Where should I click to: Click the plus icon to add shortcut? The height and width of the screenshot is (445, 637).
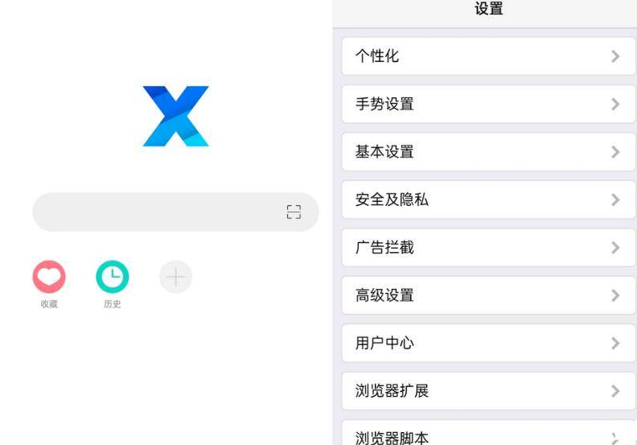(x=175, y=277)
